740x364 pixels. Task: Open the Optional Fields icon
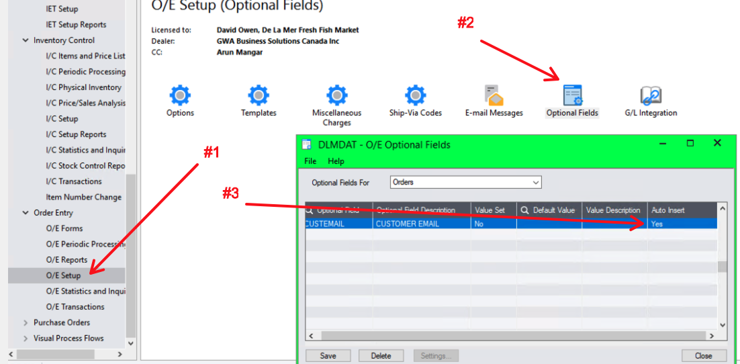[572, 95]
